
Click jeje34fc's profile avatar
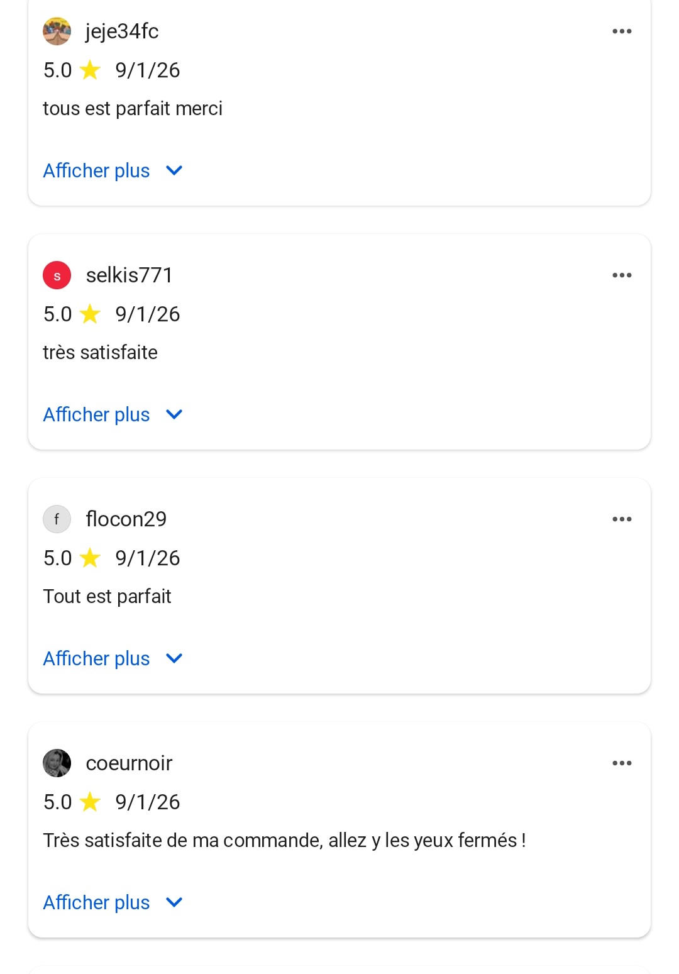point(57,31)
